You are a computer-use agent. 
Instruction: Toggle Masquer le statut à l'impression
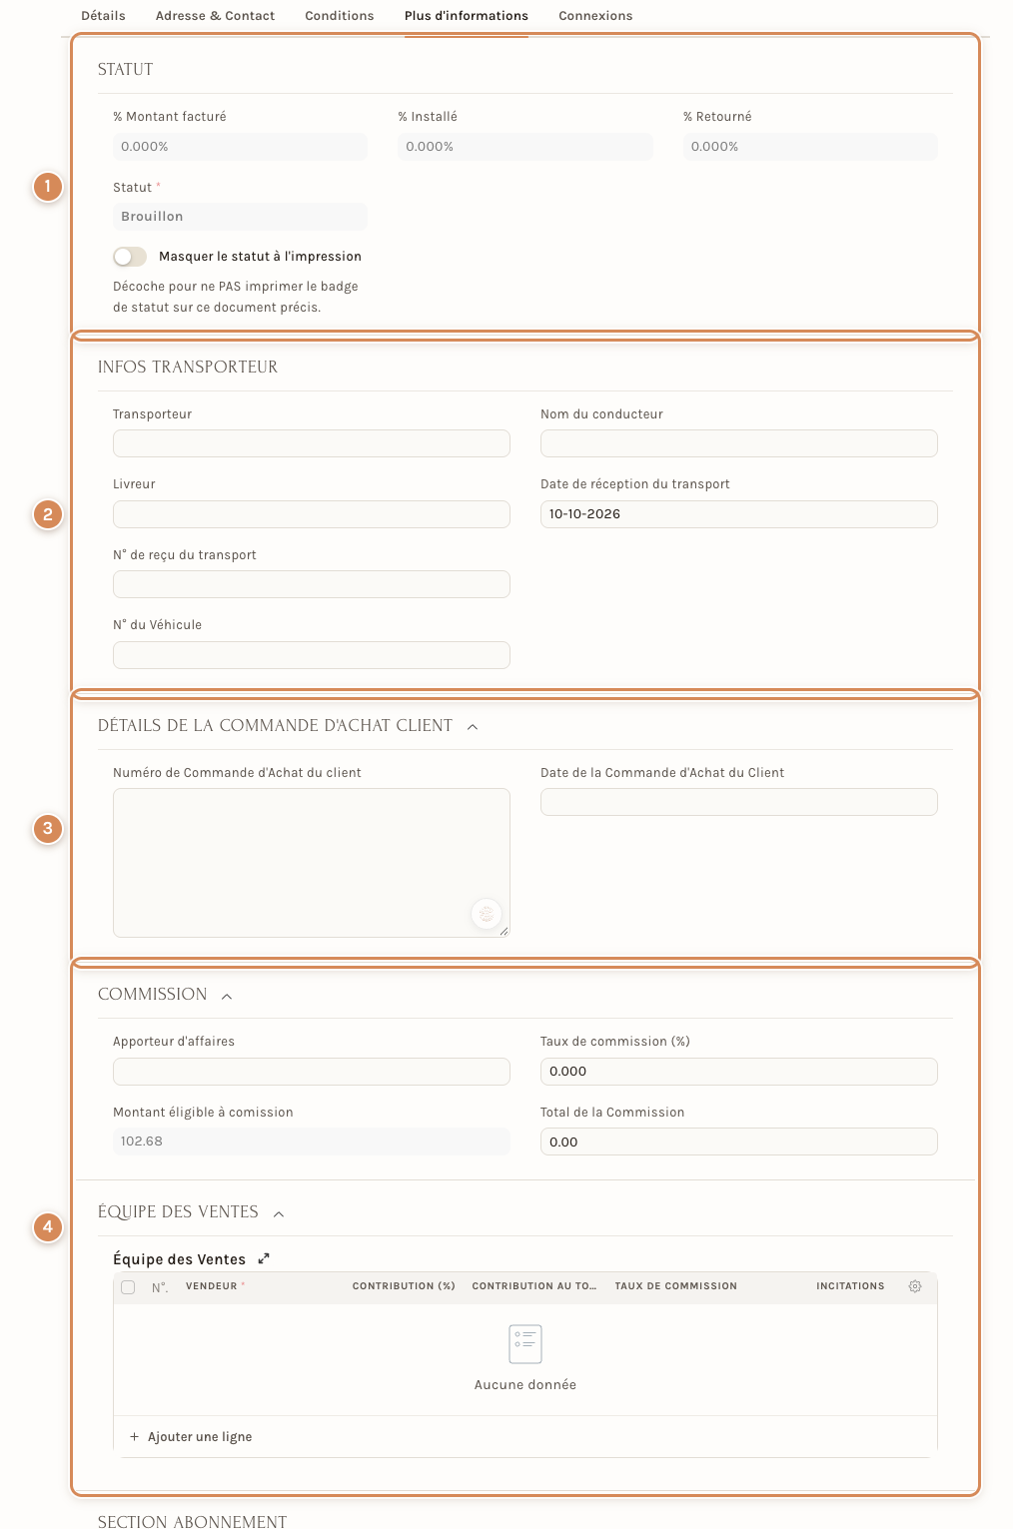coord(130,257)
